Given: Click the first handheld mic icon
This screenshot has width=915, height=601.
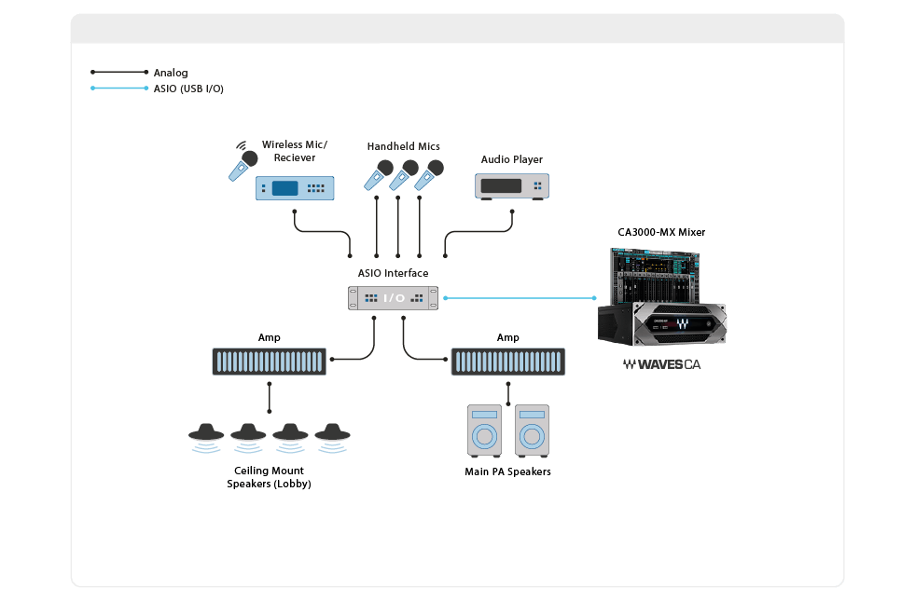Looking at the screenshot, I should tap(380, 175).
